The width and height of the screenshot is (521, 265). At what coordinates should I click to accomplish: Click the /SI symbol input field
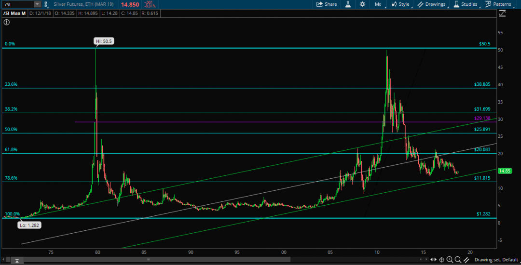(18, 4)
